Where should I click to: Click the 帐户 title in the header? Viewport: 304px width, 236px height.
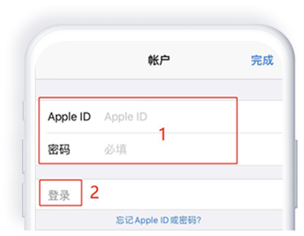(x=159, y=60)
